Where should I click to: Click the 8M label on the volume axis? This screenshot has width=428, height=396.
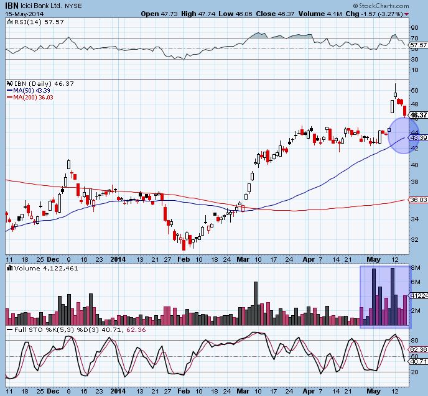coord(416,268)
